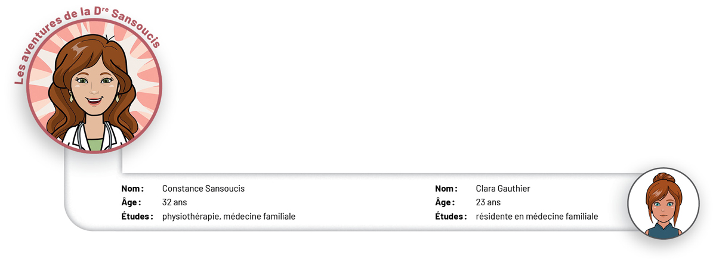Click the 'Âge :' label beside 23 ans
This screenshot has width=716, height=263.
445,202
